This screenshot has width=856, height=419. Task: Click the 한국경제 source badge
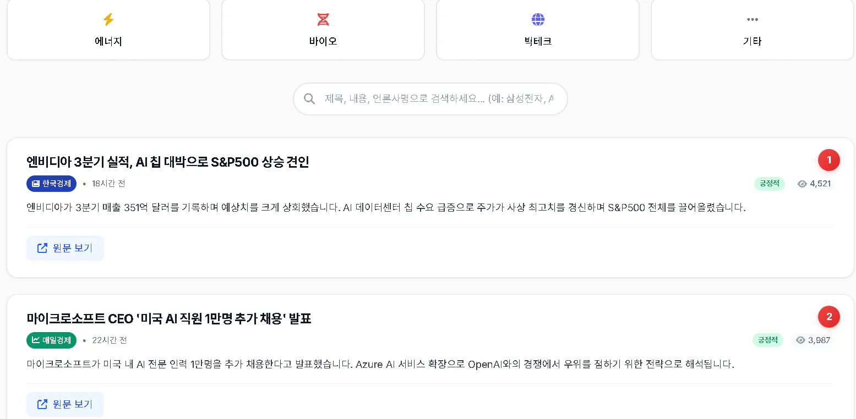(51, 184)
